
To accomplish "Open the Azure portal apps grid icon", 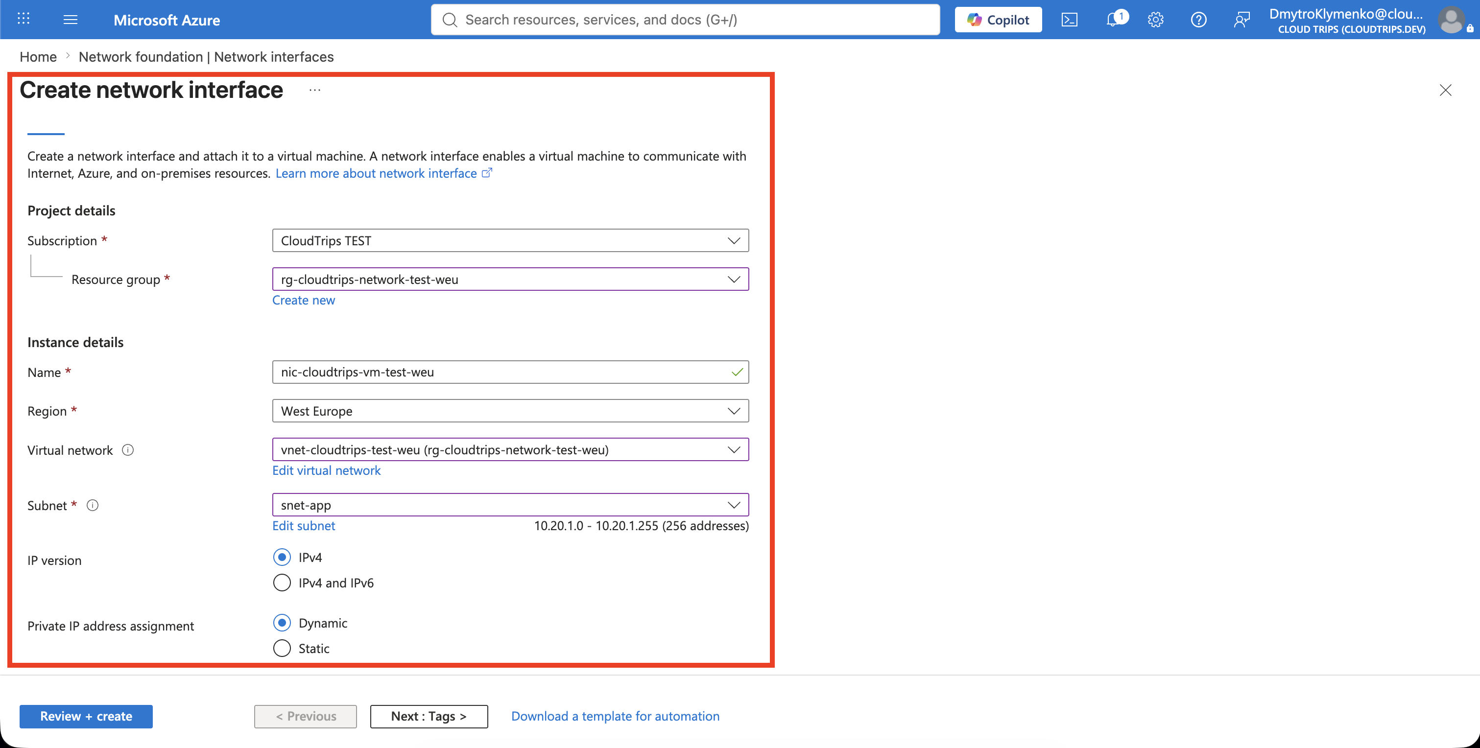I will 24,19.
